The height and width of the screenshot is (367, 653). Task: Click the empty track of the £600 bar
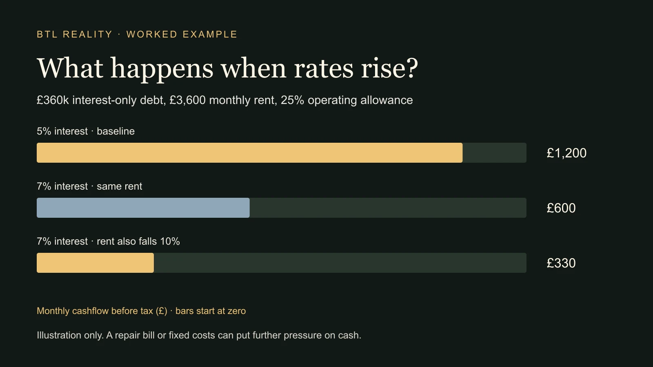(x=388, y=208)
